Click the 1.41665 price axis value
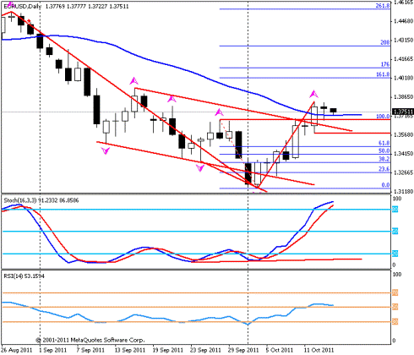The height and width of the screenshot is (355, 414). [x=403, y=59]
